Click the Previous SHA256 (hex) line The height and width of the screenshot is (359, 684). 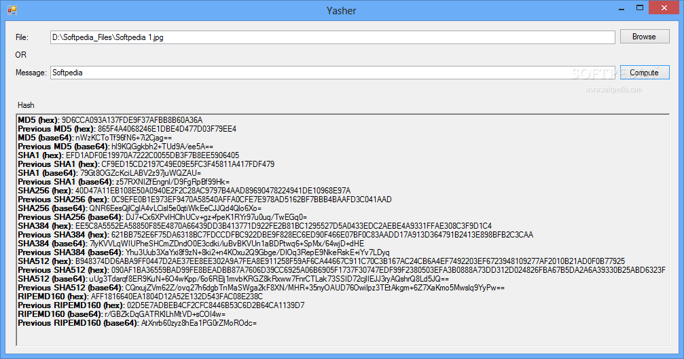point(204,200)
